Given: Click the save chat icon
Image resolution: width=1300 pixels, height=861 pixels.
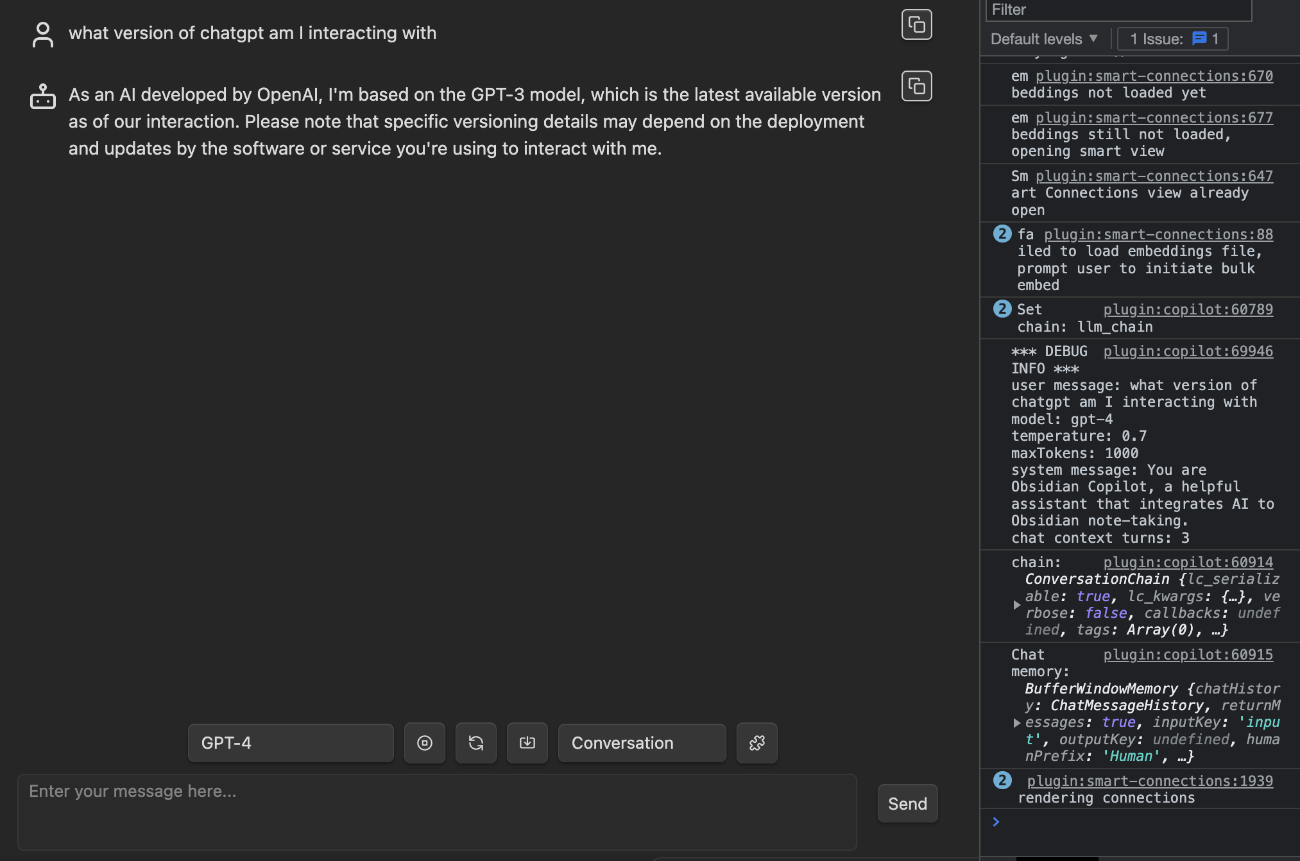Looking at the screenshot, I should (x=527, y=743).
